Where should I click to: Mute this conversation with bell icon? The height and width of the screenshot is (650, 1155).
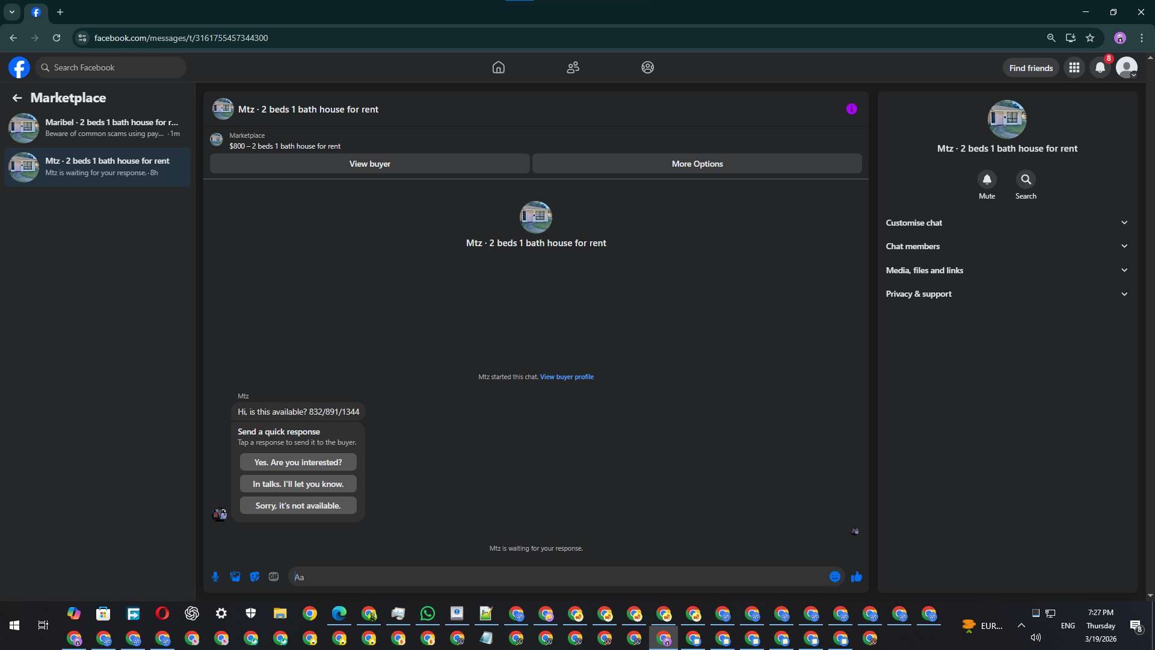987,179
